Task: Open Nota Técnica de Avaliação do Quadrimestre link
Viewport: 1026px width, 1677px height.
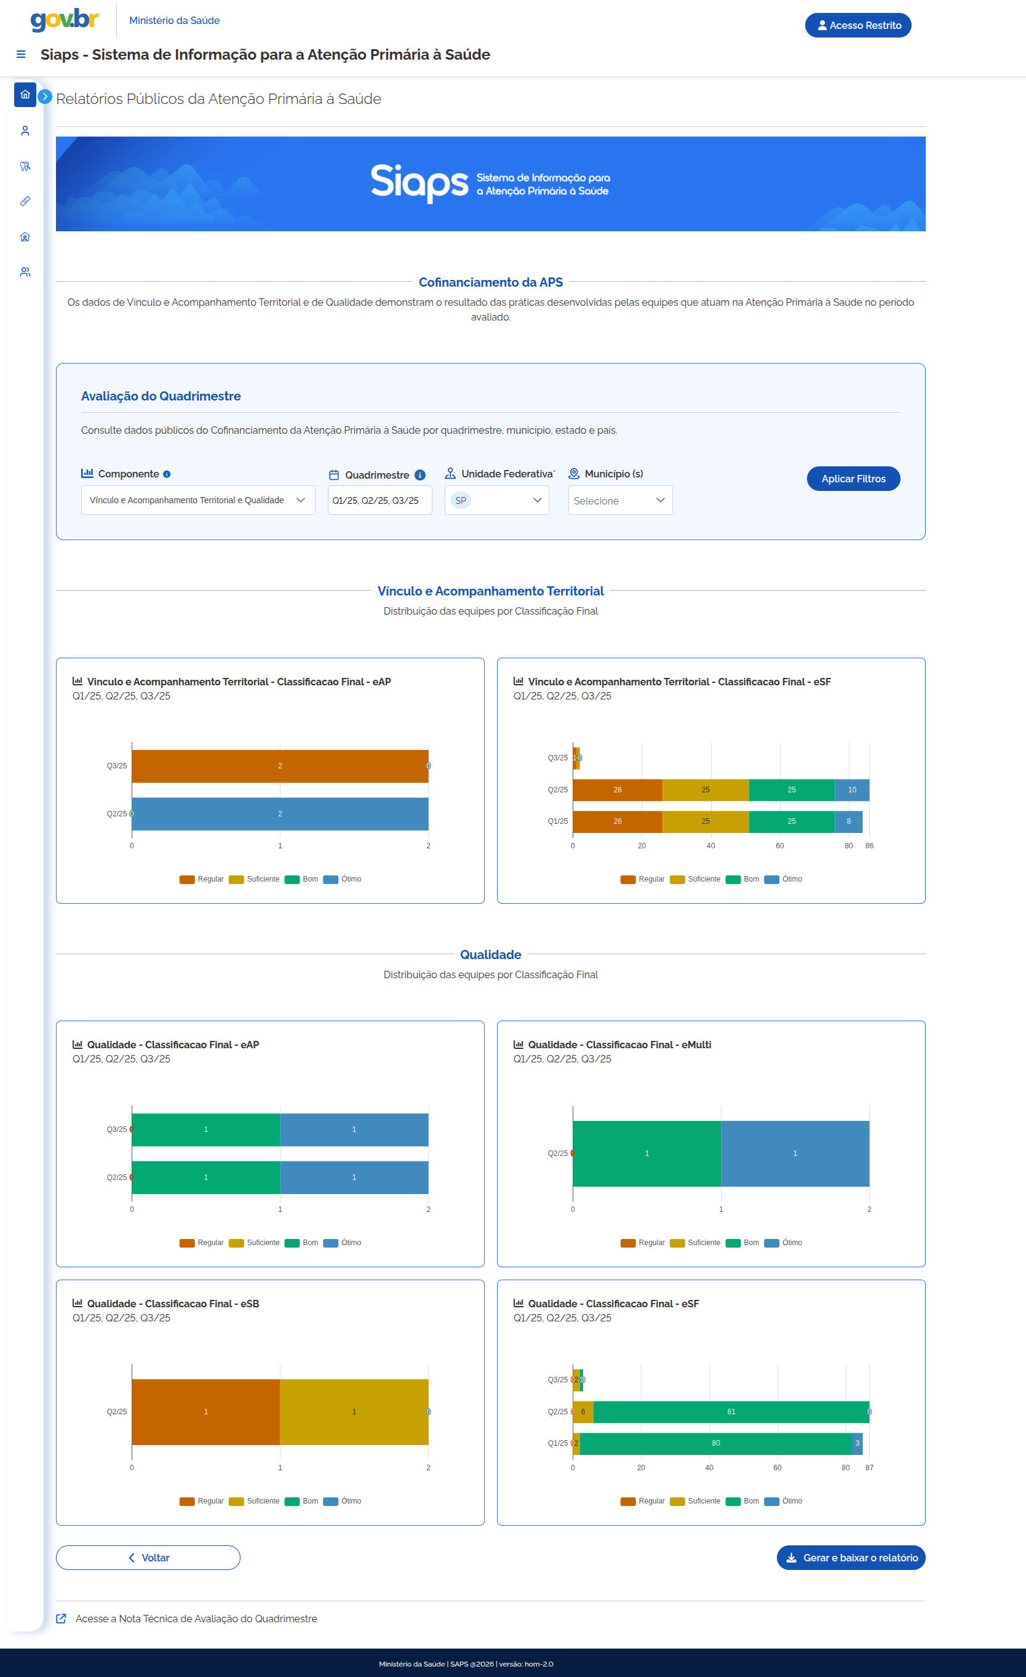Action: (196, 1619)
